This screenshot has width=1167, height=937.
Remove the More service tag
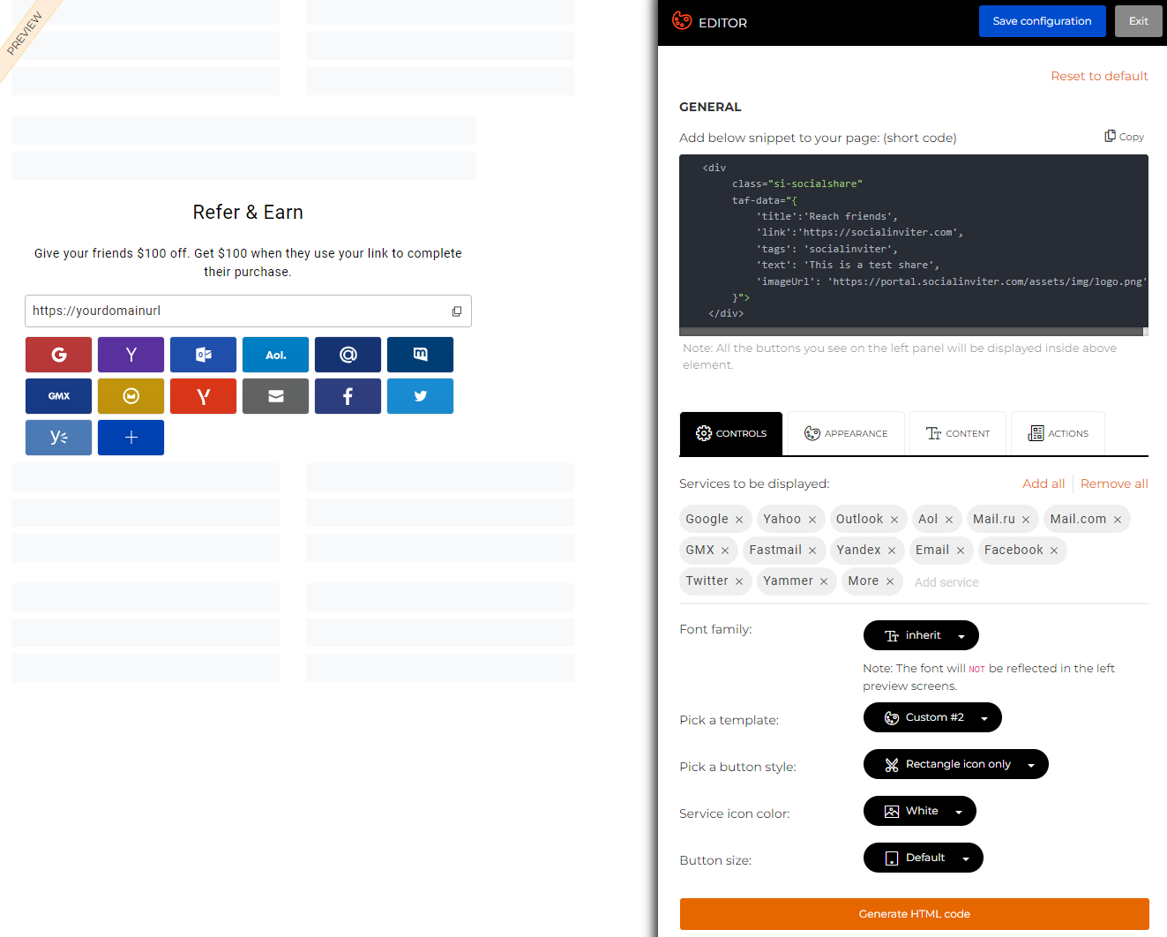coord(890,581)
